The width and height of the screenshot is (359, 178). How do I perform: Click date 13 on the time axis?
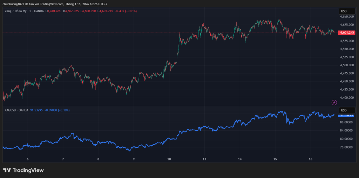tap(204, 159)
